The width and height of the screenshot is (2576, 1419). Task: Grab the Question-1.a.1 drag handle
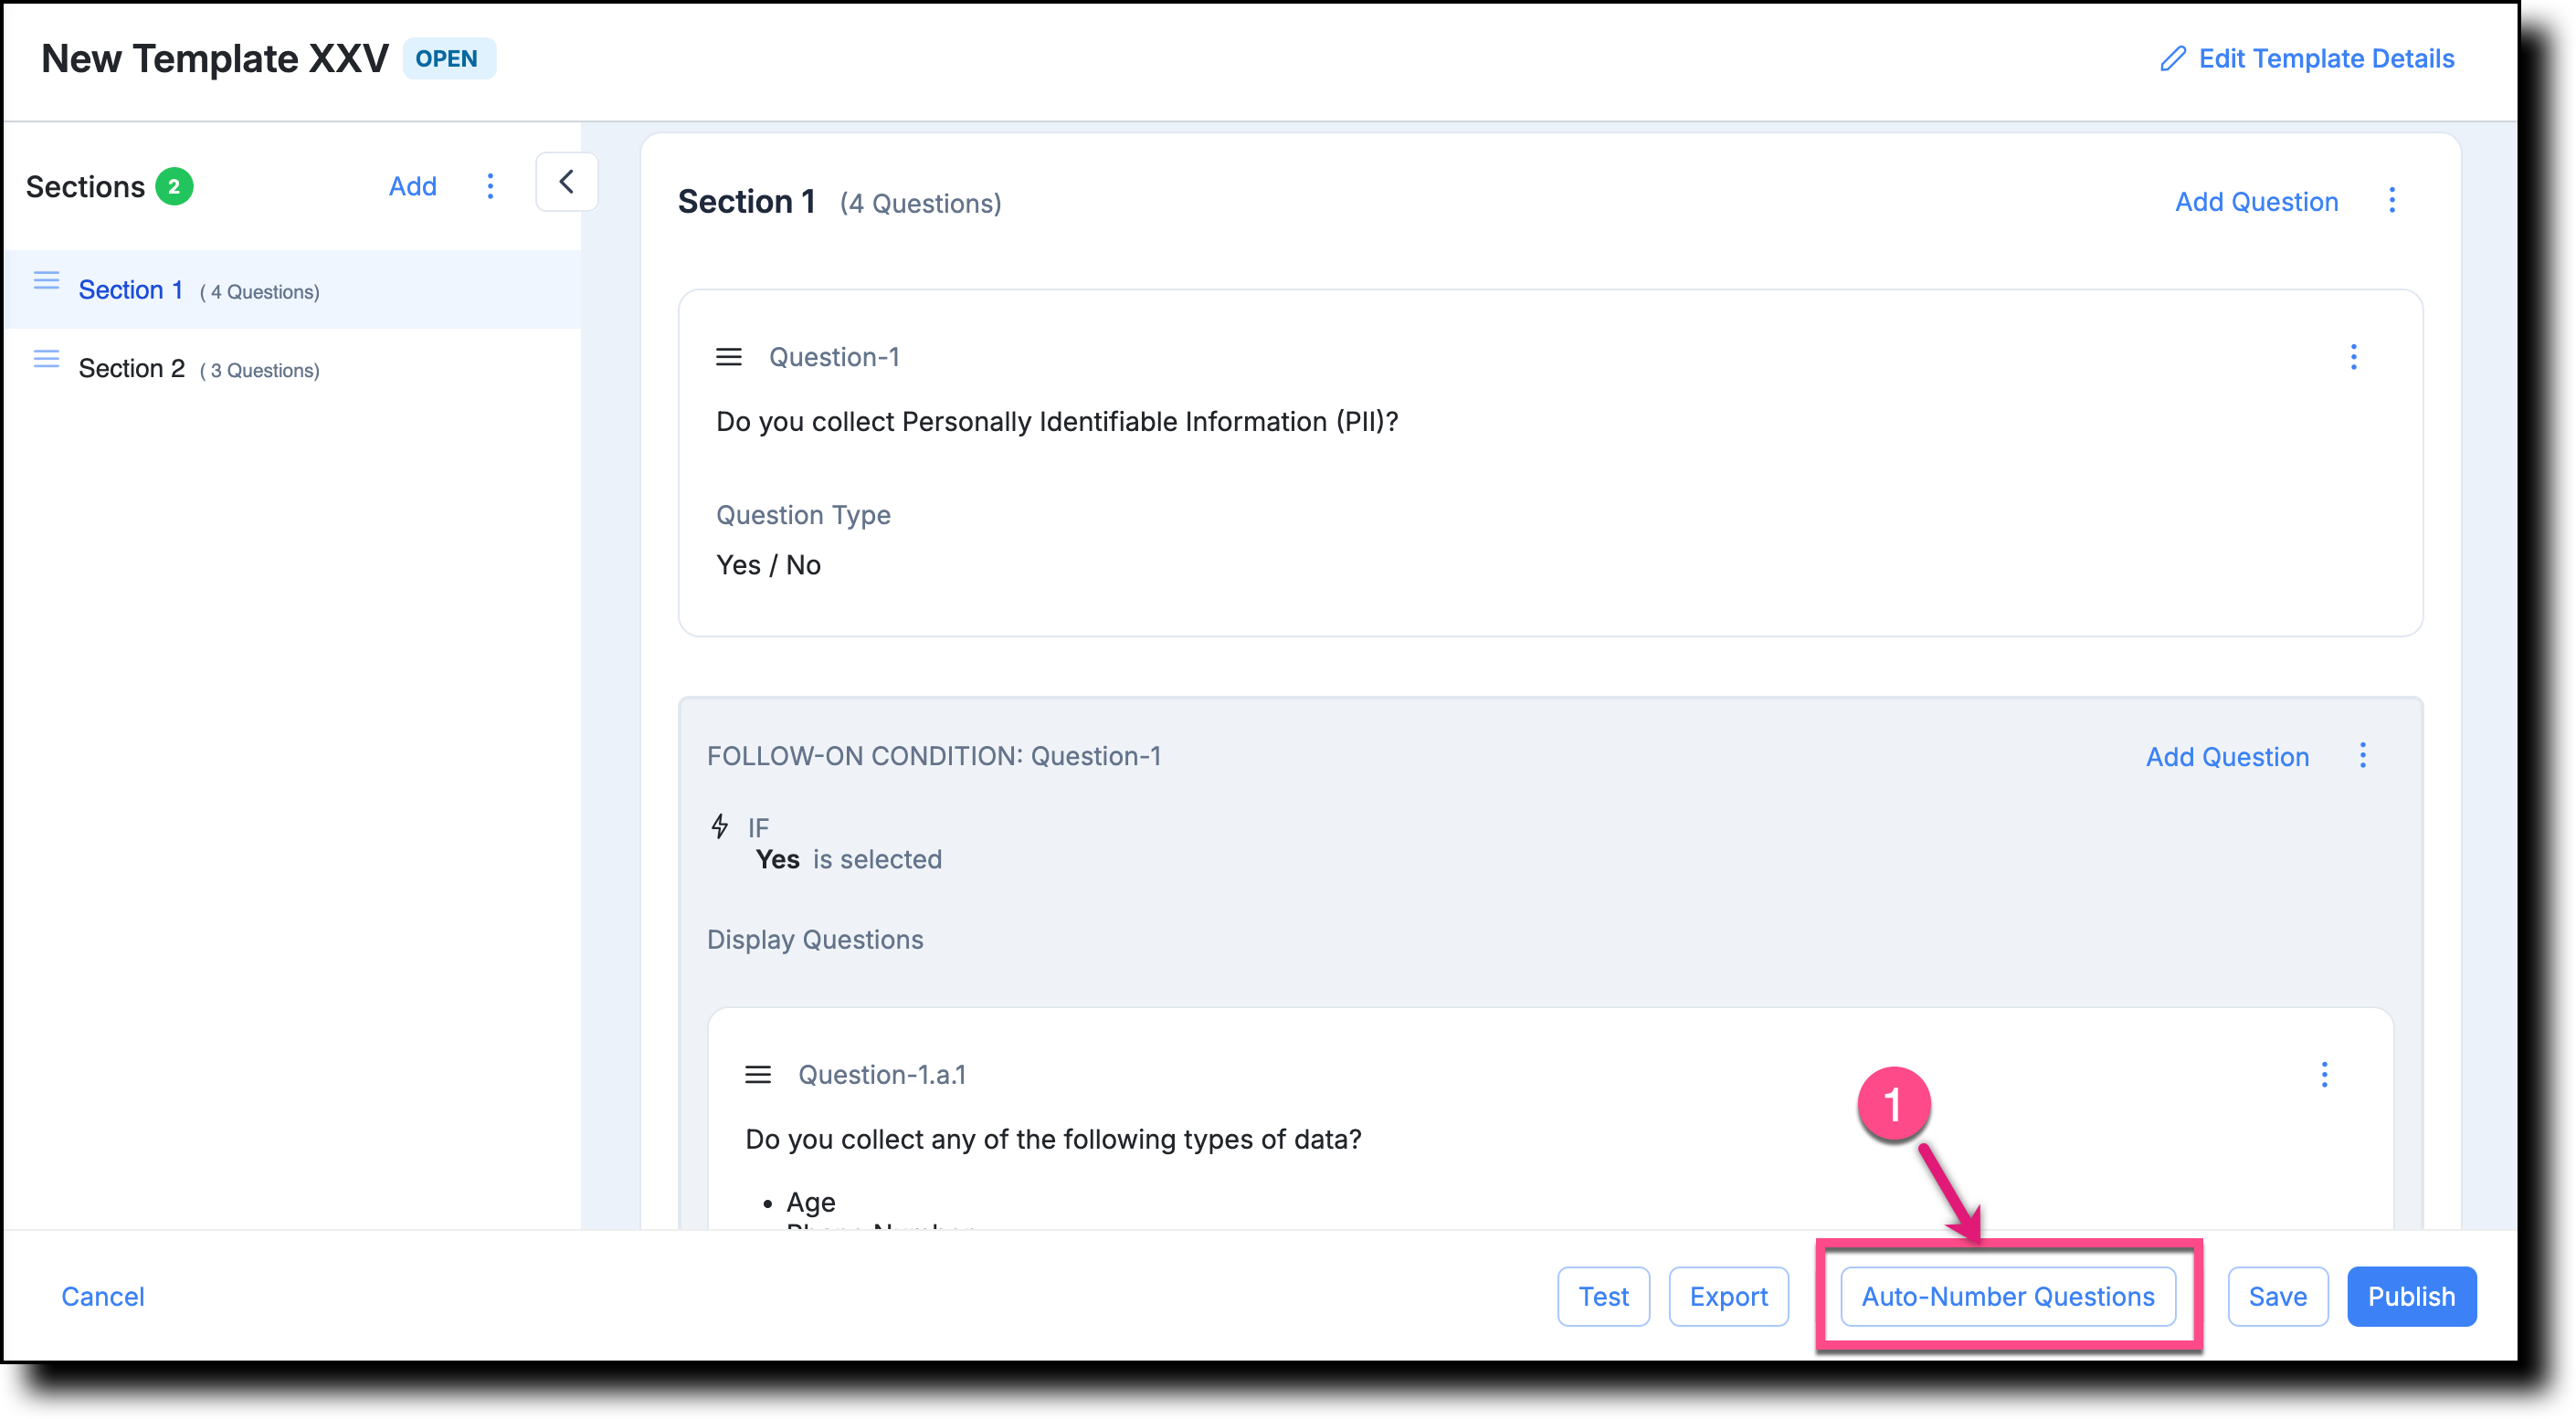tap(758, 1074)
